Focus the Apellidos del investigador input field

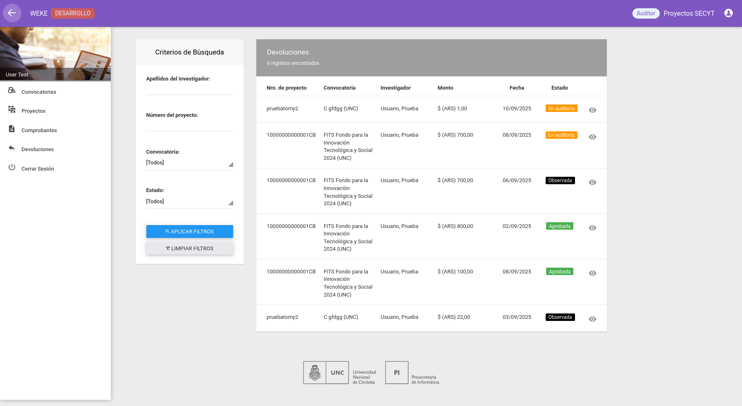pos(189,89)
